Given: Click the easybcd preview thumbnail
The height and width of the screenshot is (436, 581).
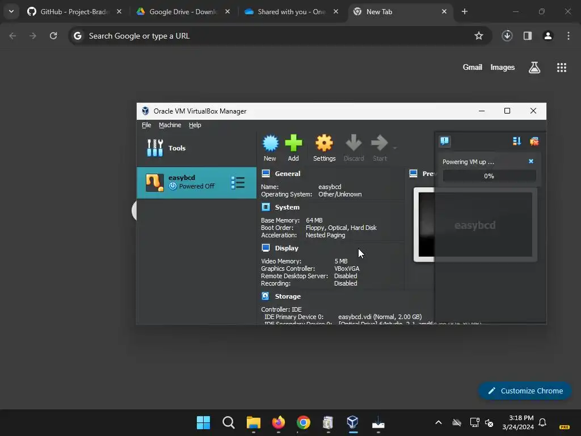Looking at the screenshot, I should tap(475, 225).
